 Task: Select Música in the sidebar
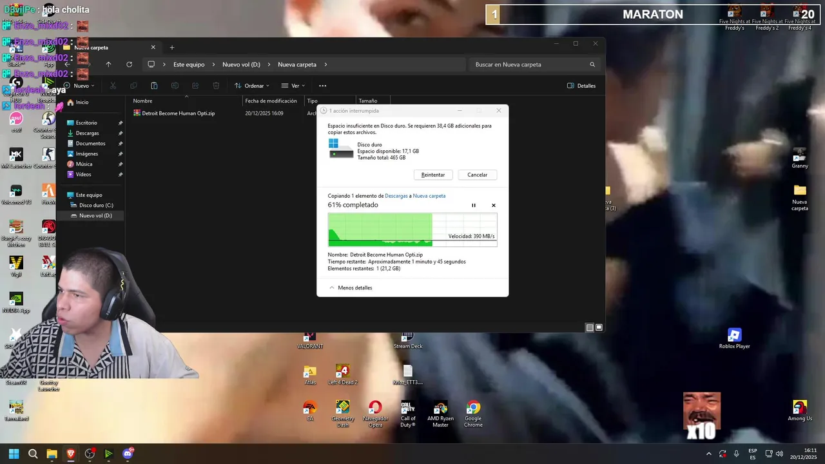coord(84,164)
